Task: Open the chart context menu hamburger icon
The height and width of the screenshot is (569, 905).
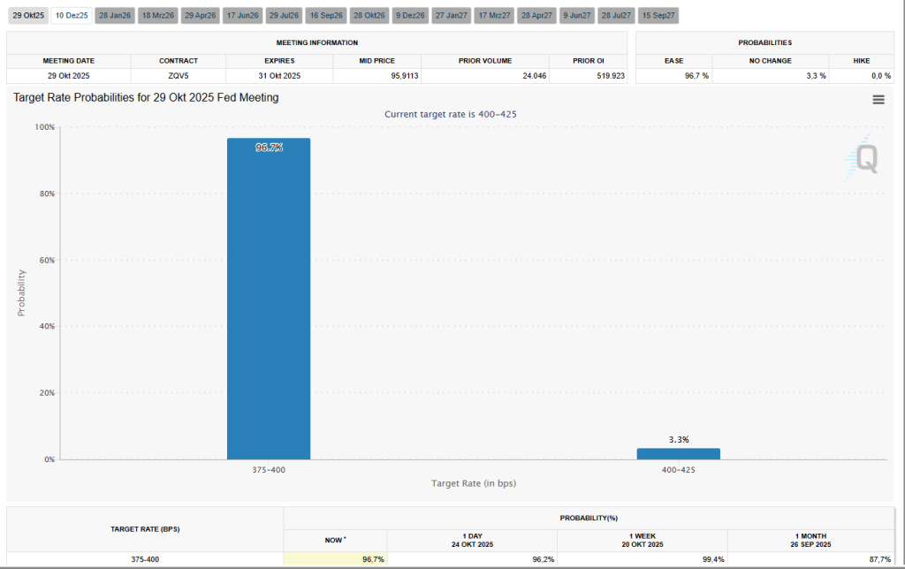Action: point(878,100)
